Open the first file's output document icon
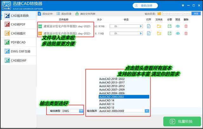The width and height of the screenshot is (203, 129). coord(148,26)
